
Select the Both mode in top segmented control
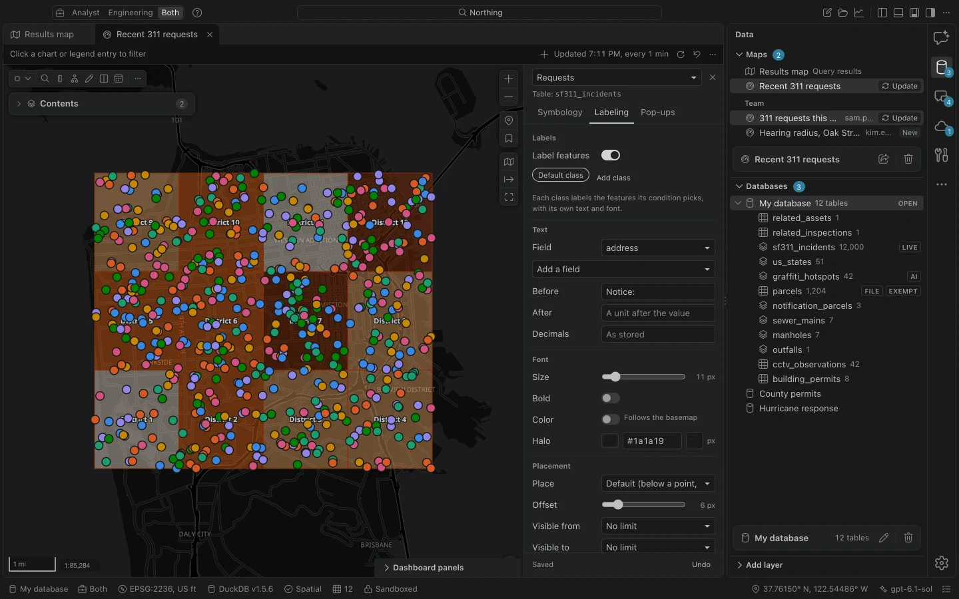click(x=170, y=13)
